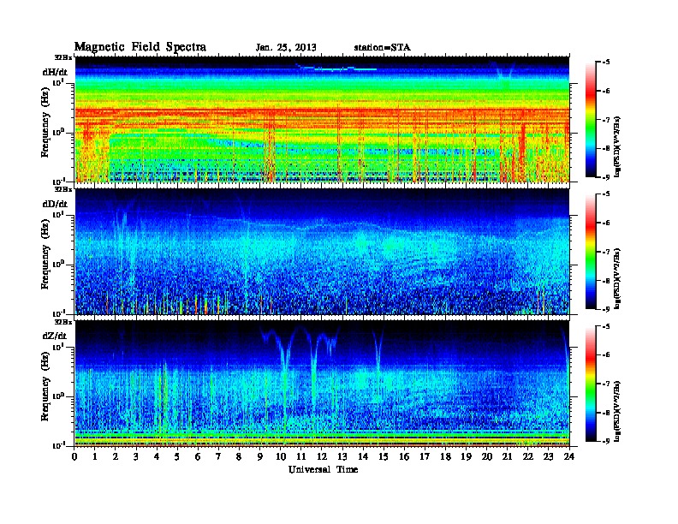Viewport: 678px width, 524px height.
Task: Click the "2" hour tick on time axis
Action: point(116,457)
